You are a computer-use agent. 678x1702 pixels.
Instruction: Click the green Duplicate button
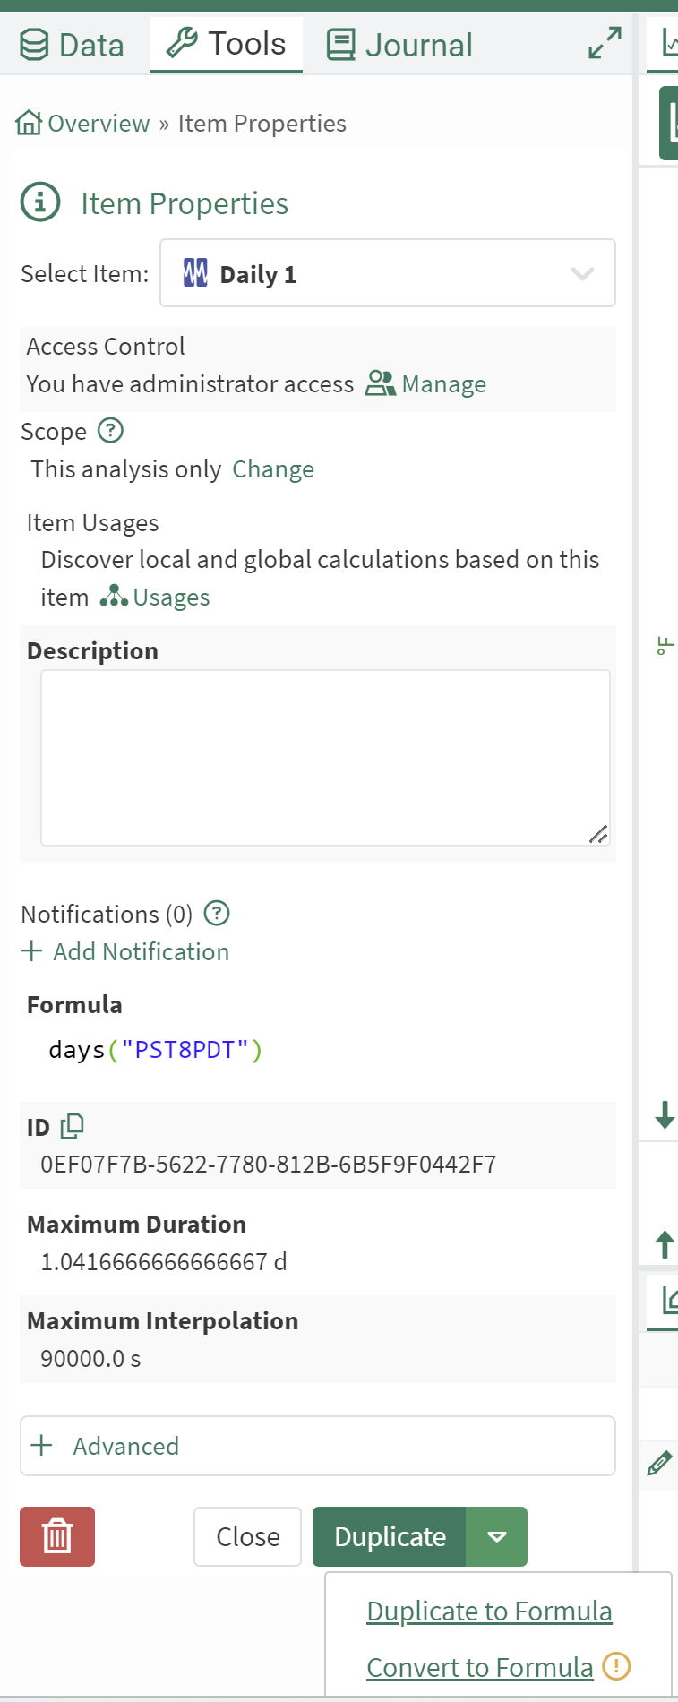click(390, 1536)
